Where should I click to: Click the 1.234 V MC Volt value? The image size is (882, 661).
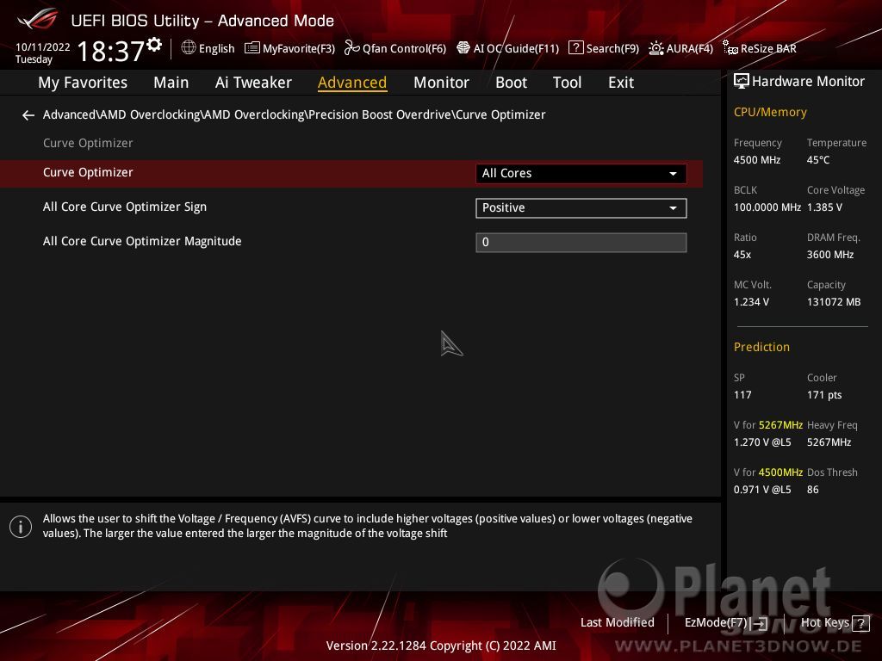click(751, 302)
